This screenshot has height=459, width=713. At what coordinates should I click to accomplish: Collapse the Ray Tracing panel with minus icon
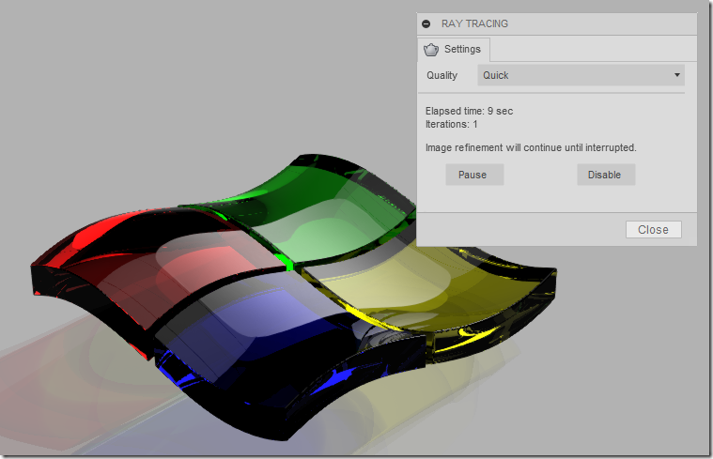coord(426,23)
